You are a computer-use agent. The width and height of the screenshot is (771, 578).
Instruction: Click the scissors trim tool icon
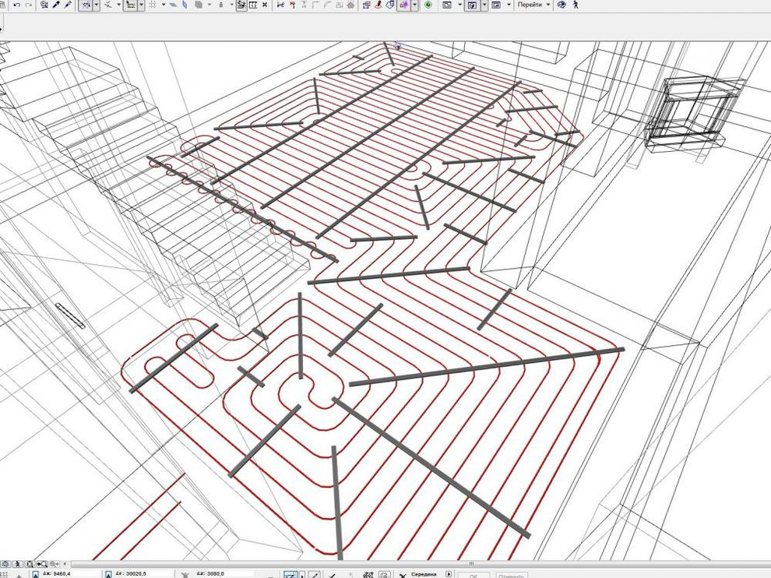pos(107,5)
